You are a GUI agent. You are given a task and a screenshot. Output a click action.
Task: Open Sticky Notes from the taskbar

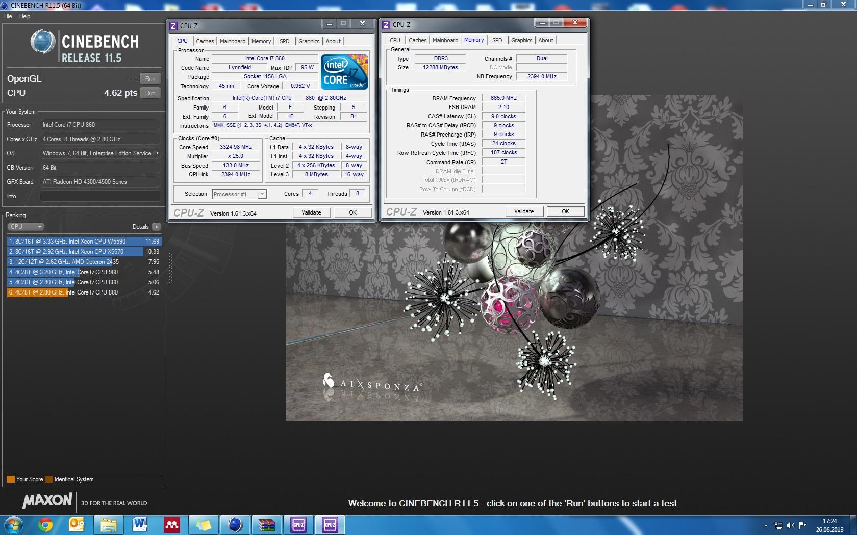(204, 525)
